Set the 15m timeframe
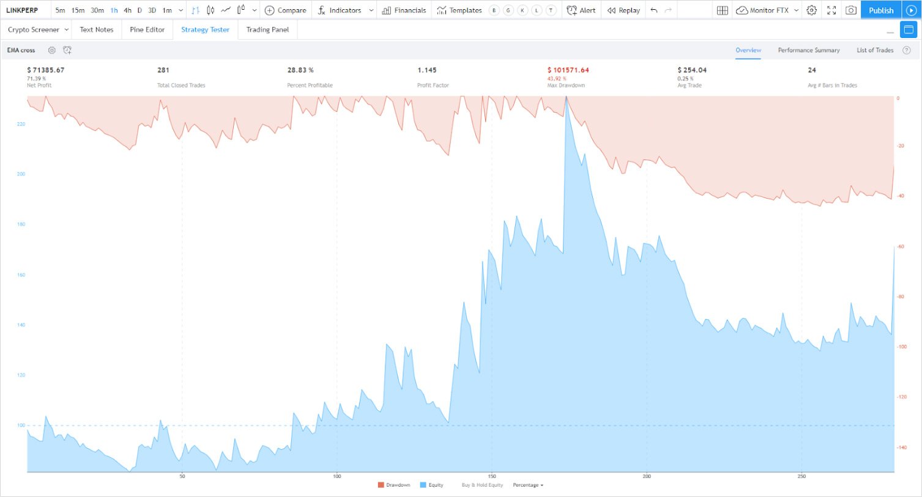 point(78,10)
